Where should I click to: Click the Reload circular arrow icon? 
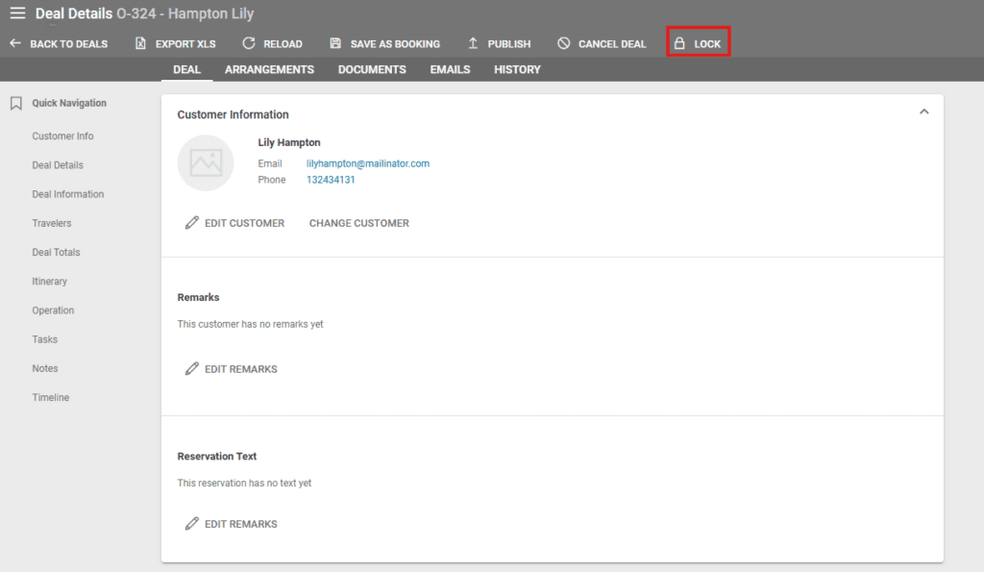(249, 43)
